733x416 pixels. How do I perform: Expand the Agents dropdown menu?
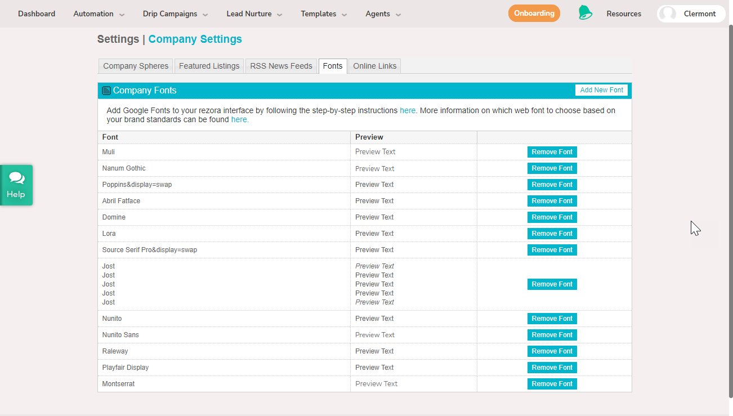point(383,14)
